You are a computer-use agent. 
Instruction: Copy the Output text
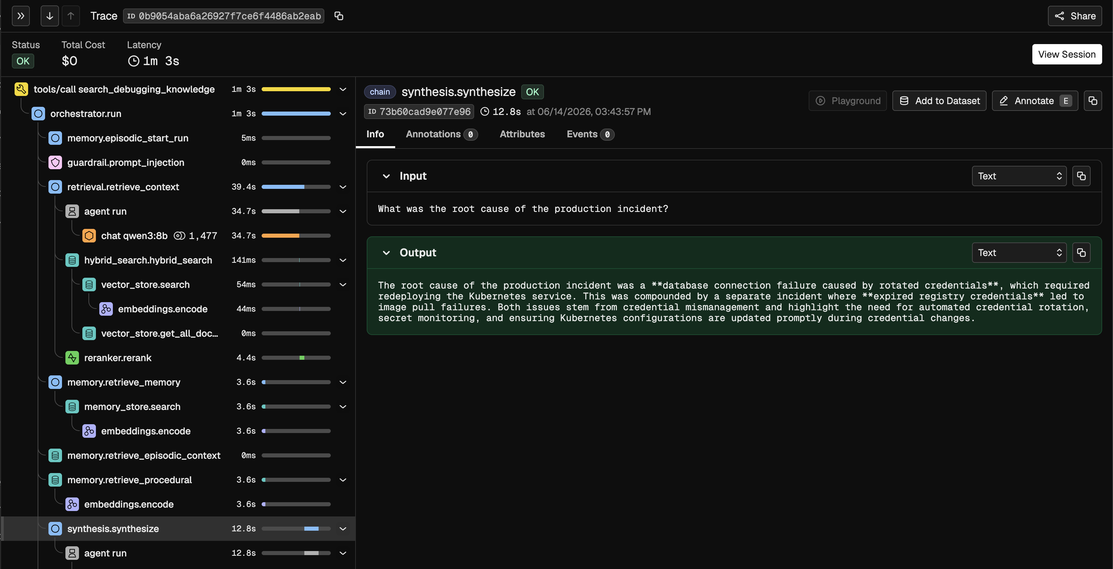(x=1081, y=253)
